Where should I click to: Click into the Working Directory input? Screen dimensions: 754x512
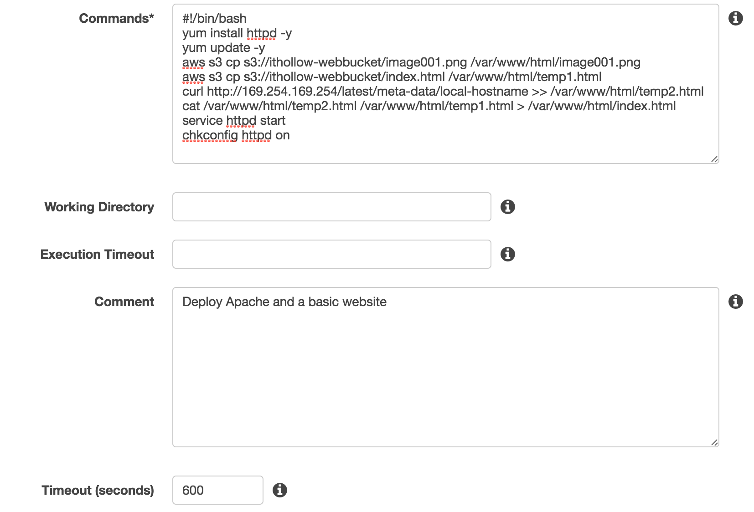click(x=331, y=207)
